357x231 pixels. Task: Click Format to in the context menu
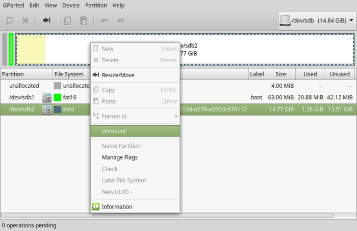[x=135, y=116]
